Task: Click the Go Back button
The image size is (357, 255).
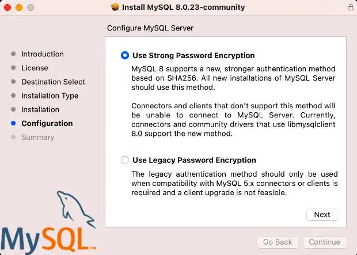Action: click(x=278, y=242)
